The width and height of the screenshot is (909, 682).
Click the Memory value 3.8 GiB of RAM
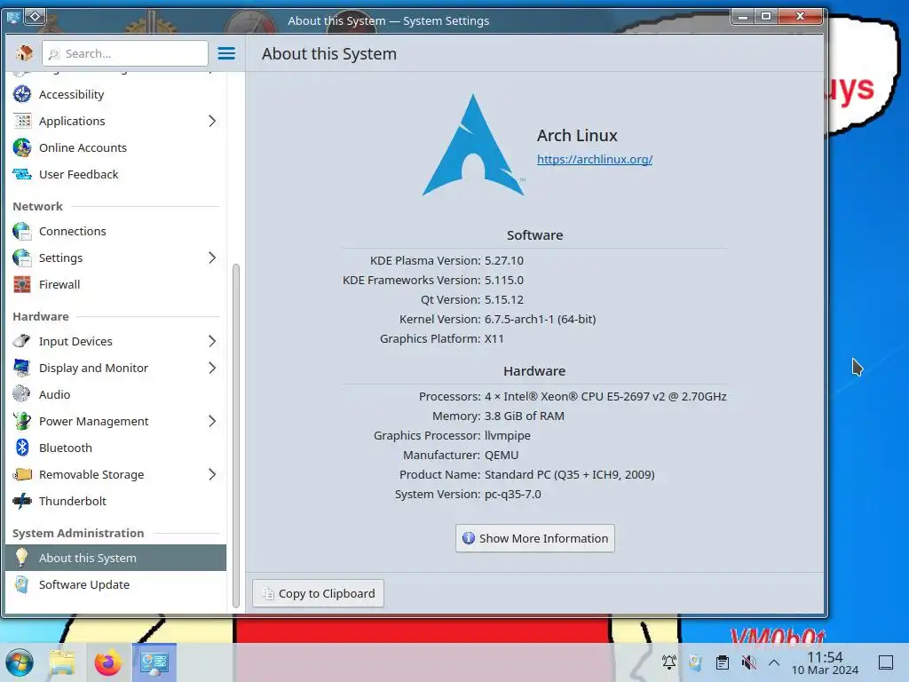pos(524,416)
